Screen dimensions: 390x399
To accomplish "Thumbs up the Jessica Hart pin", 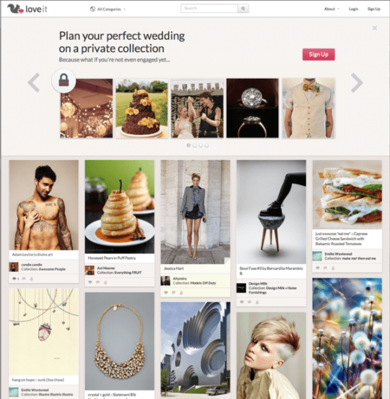I will (x=181, y=293).
